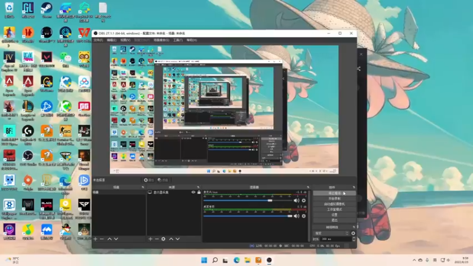Remove the selected scene with the minus icon
Image resolution: width=473 pixels, height=266 pixels.
pos(102,239)
